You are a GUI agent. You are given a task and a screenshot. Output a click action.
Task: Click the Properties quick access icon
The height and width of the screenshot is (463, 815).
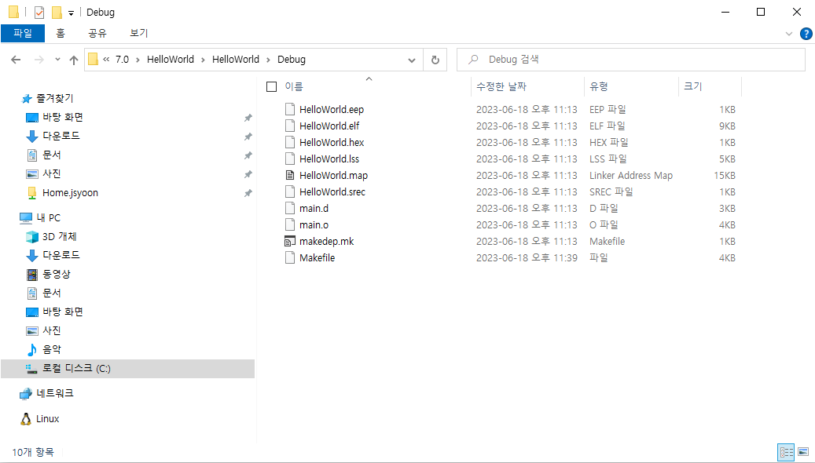click(39, 12)
